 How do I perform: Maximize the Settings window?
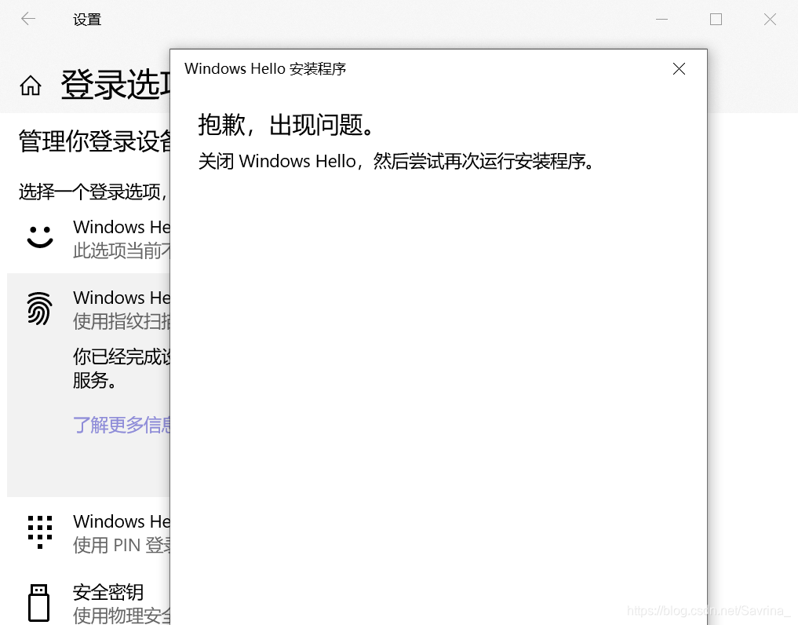coord(716,20)
